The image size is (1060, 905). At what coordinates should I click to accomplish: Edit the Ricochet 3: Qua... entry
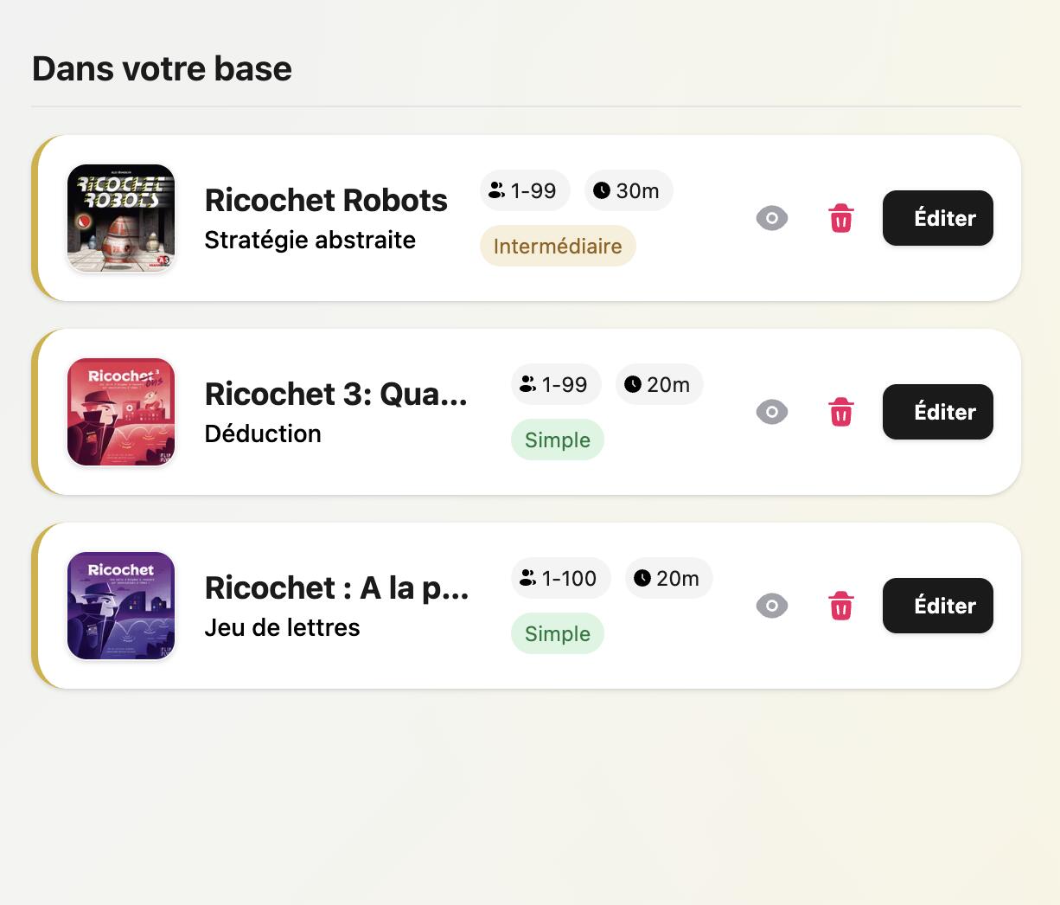pos(937,412)
